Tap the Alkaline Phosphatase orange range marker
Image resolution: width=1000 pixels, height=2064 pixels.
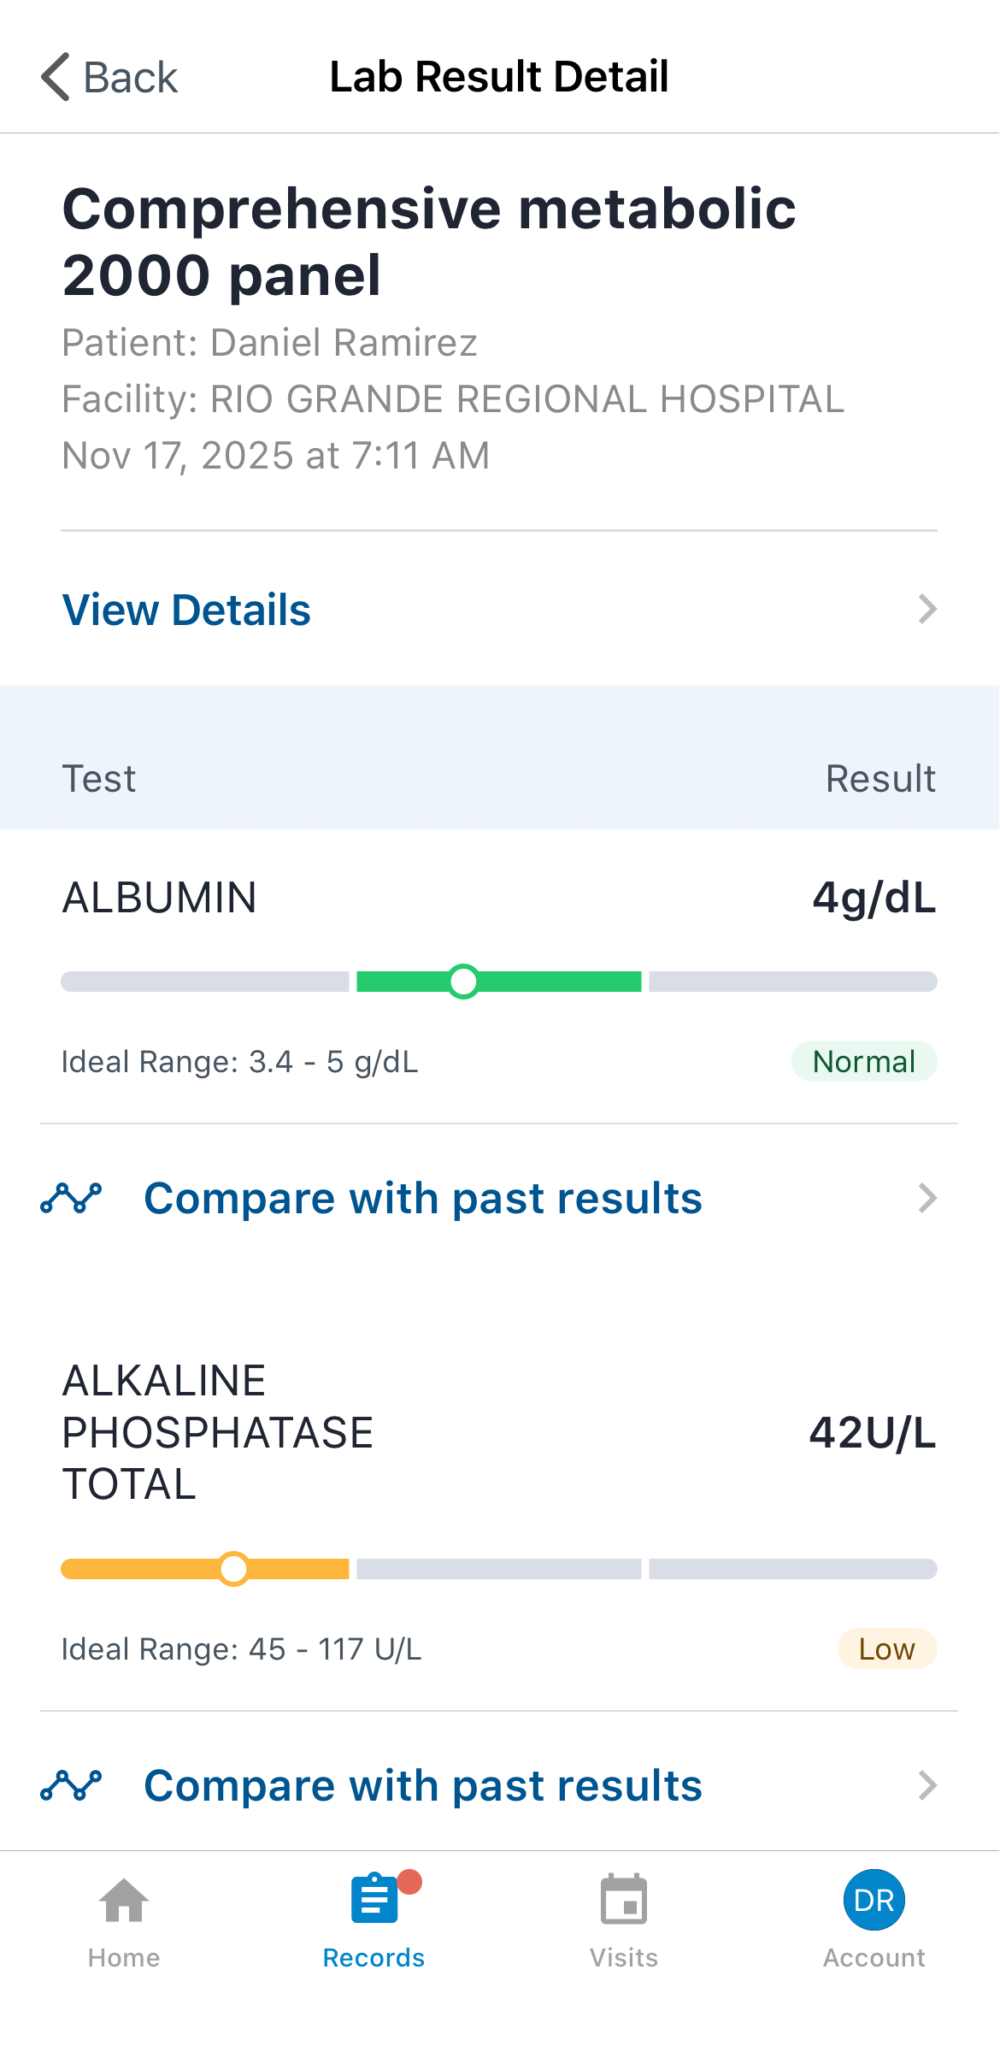[x=233, y=1569]
